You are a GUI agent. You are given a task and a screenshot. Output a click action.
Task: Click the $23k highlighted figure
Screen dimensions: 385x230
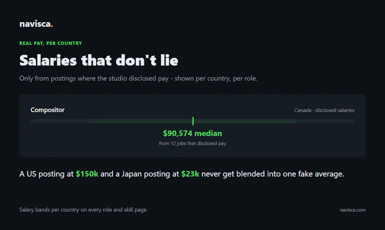click(x=190, y=174)
